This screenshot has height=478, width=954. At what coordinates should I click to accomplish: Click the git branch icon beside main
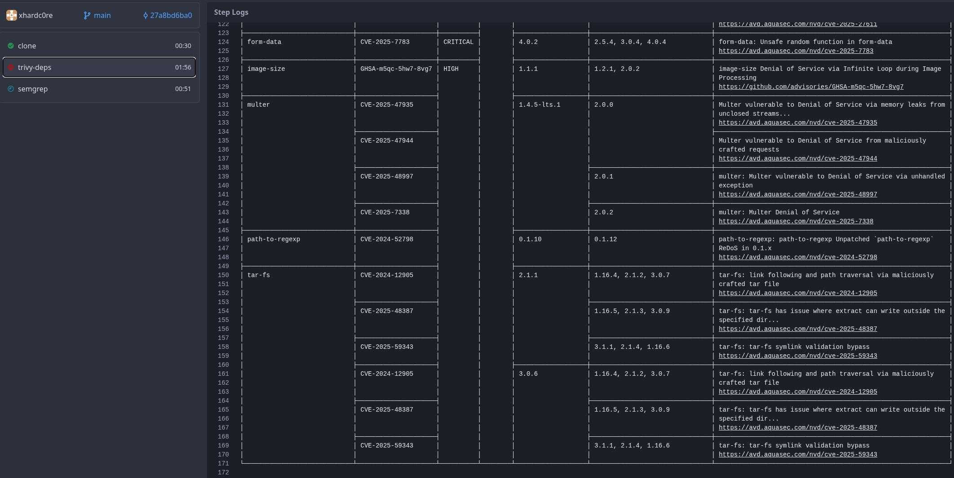click(87, 15)
